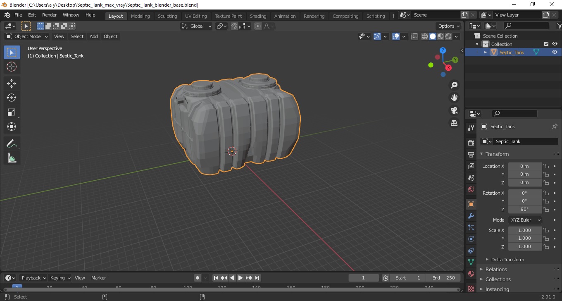Jump to the end frame
562x301 pixels.
(257, 278)
